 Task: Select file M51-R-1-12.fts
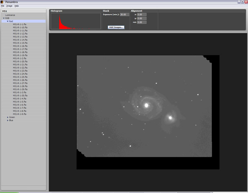tap(20, 34)
